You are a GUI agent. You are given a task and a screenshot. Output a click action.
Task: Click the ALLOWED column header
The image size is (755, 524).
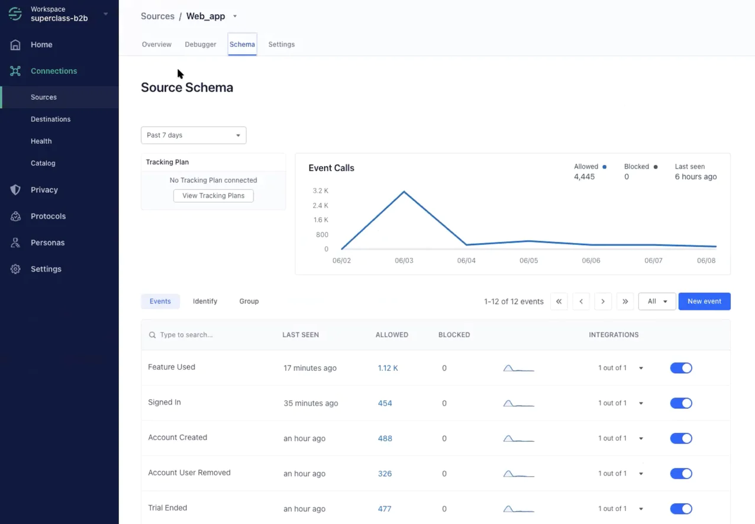tap(392, 335)
